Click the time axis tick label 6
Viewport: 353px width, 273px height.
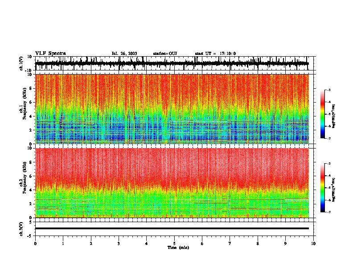(202, 244)
